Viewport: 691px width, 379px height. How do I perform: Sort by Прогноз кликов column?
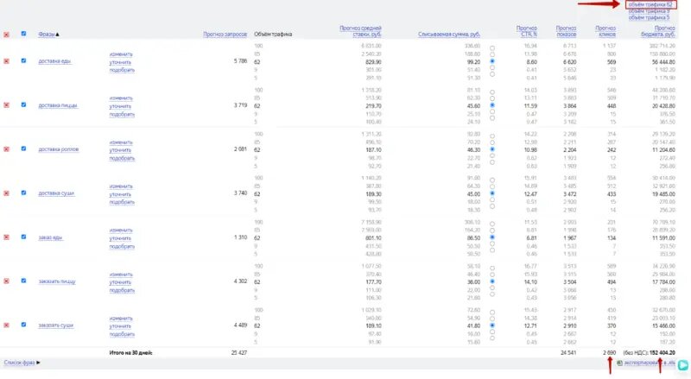(605, 31)
